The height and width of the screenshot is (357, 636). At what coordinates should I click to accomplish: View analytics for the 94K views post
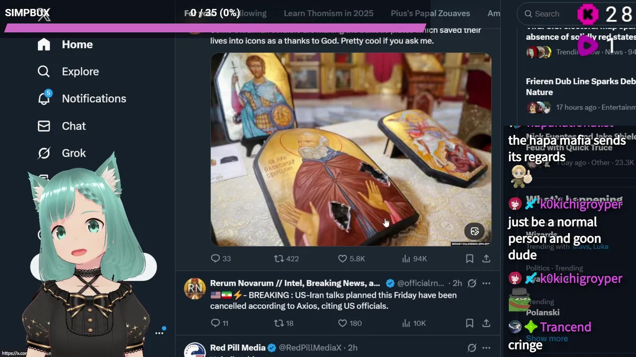[414, 258]
